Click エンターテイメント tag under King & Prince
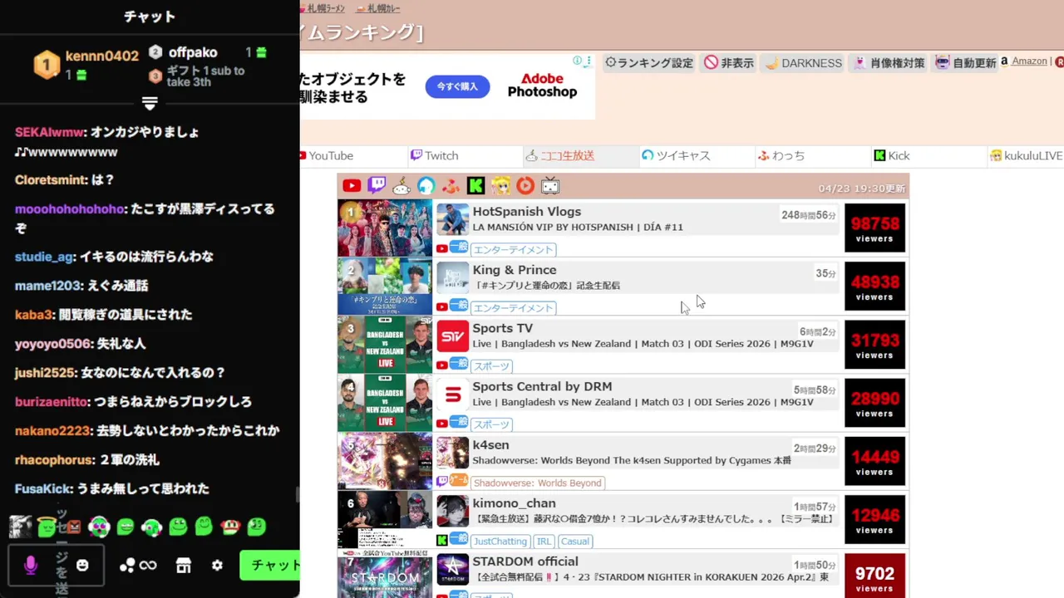The width and height of the screenshot is (1064, 598). coord(513,307)
